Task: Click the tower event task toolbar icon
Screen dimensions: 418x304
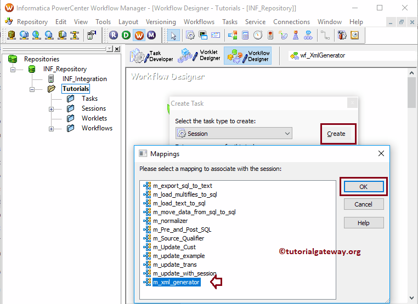Action: (296, 35)
